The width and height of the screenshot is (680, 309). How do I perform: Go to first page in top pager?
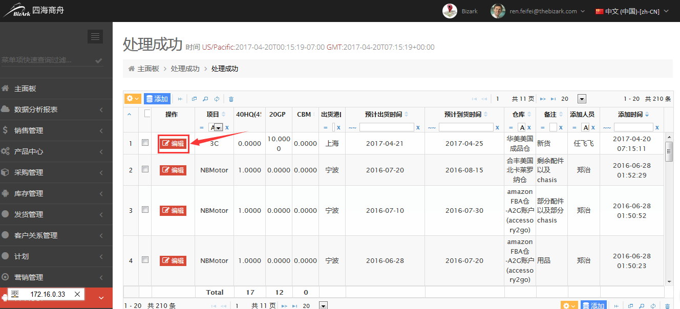pyautogui.click(x=474, y=99)
